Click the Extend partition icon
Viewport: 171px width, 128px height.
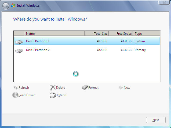click(x=53, y=95)
